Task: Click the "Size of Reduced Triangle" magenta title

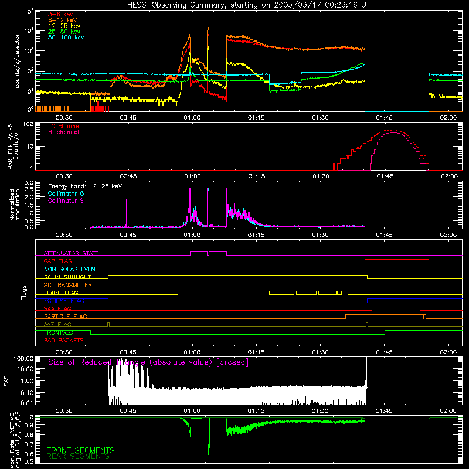Action: pos(148,362)
